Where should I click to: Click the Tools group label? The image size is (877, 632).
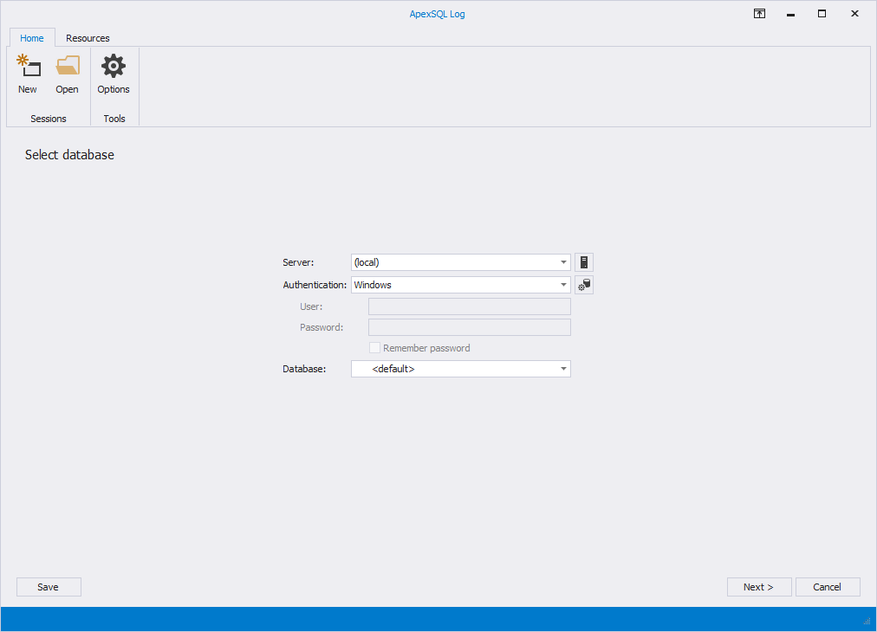114,119
